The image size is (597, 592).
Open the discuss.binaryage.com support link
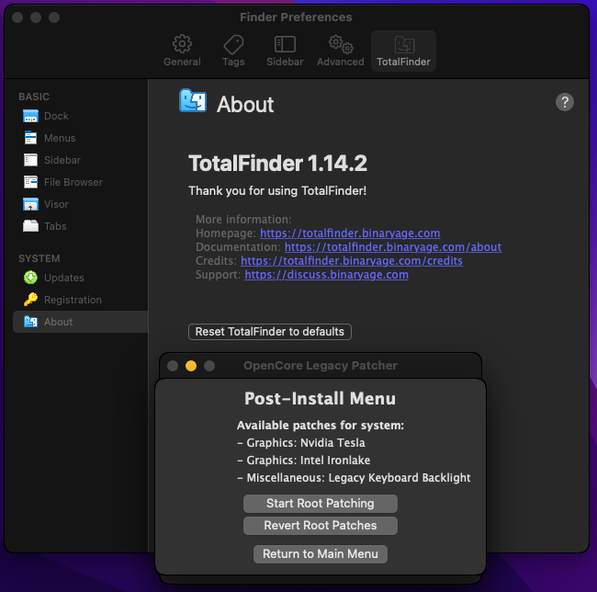coord(326,275)
